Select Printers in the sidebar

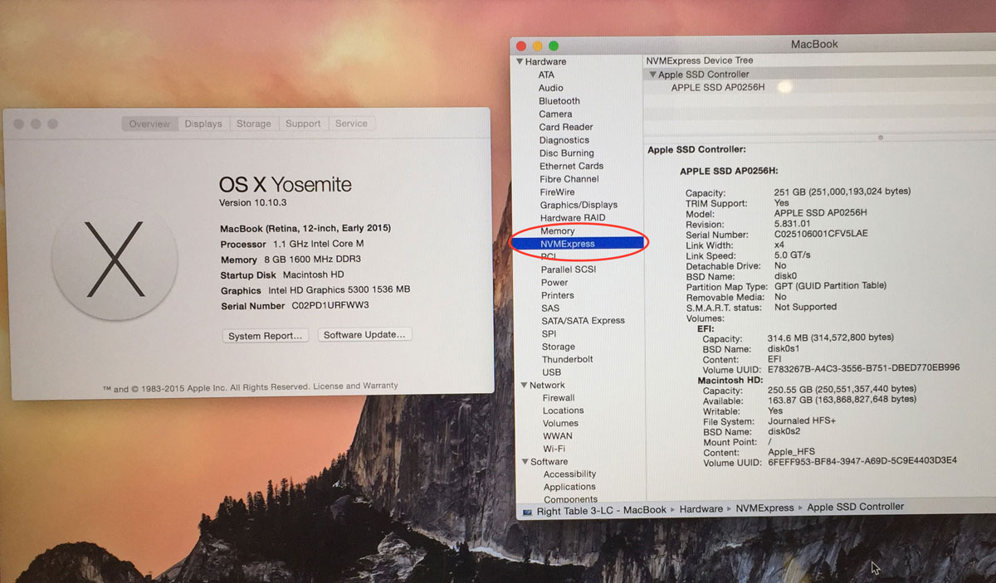coord(558,295)
